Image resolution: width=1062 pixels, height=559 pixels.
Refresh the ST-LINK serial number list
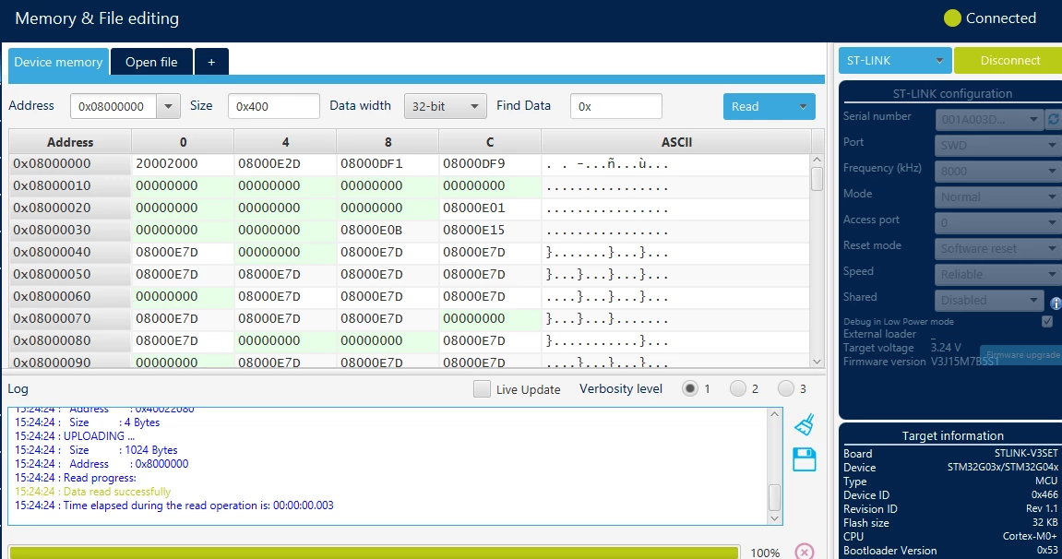1054,119
